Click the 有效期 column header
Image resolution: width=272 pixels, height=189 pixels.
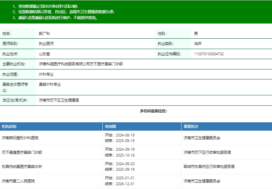110,126
